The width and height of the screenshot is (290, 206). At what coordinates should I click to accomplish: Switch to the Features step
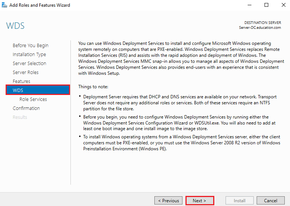tap(21, 82)
